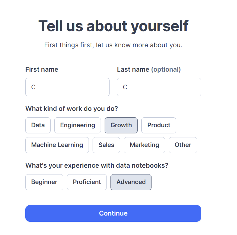Click the "What kind of work" question label

[72, 109]
